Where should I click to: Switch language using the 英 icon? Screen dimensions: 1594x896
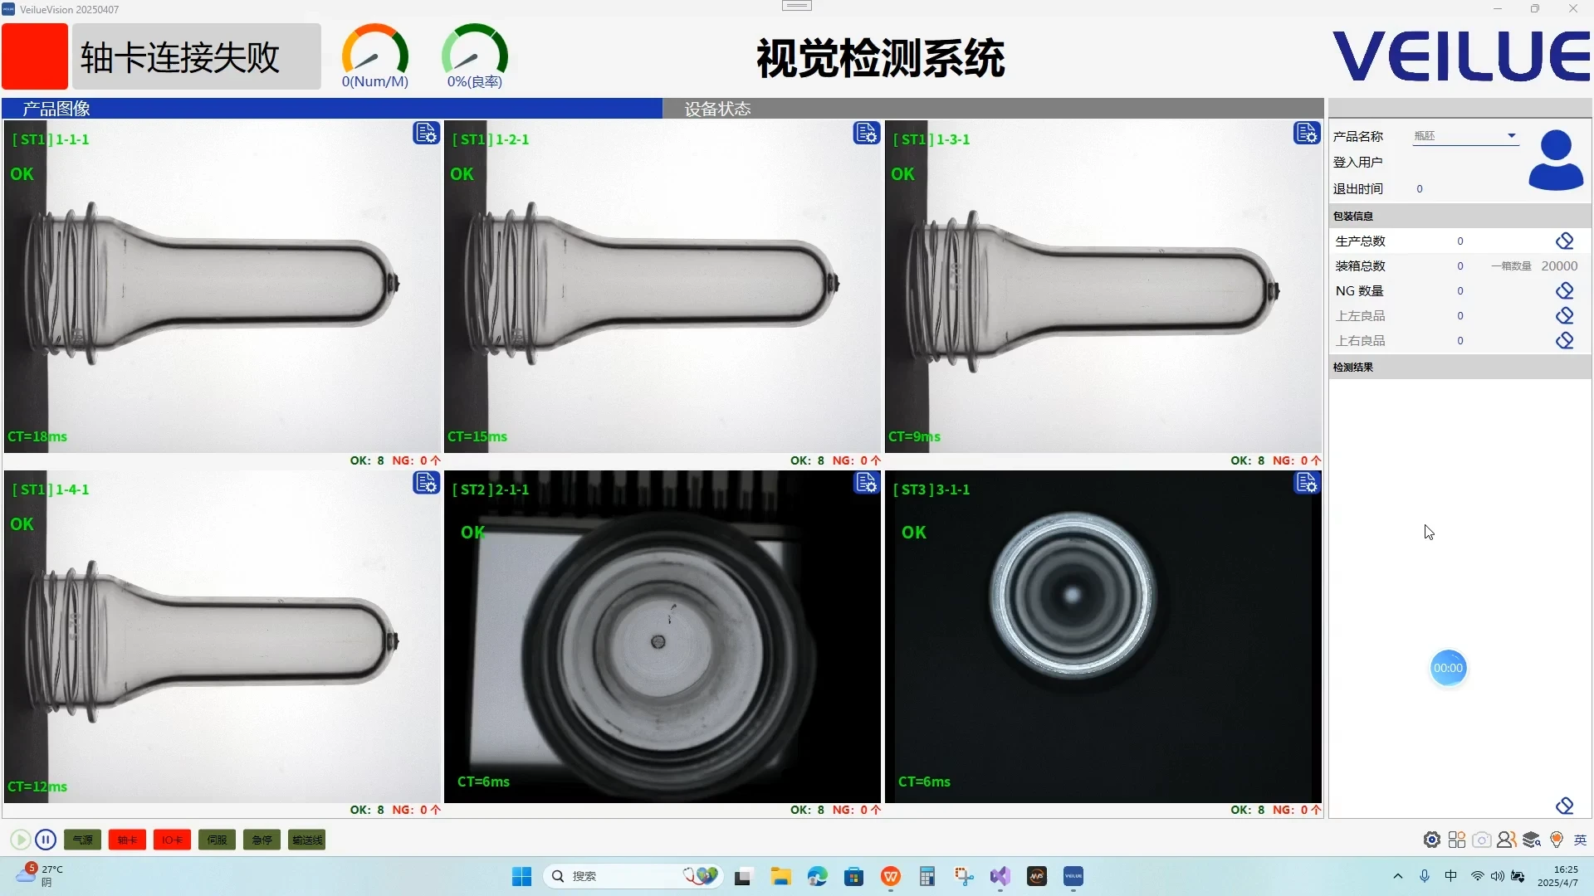(x=1580, y=840)
